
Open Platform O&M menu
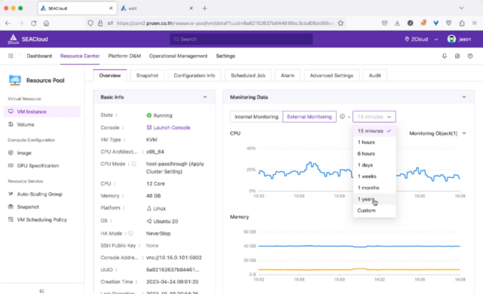click(x=125, y=56)
